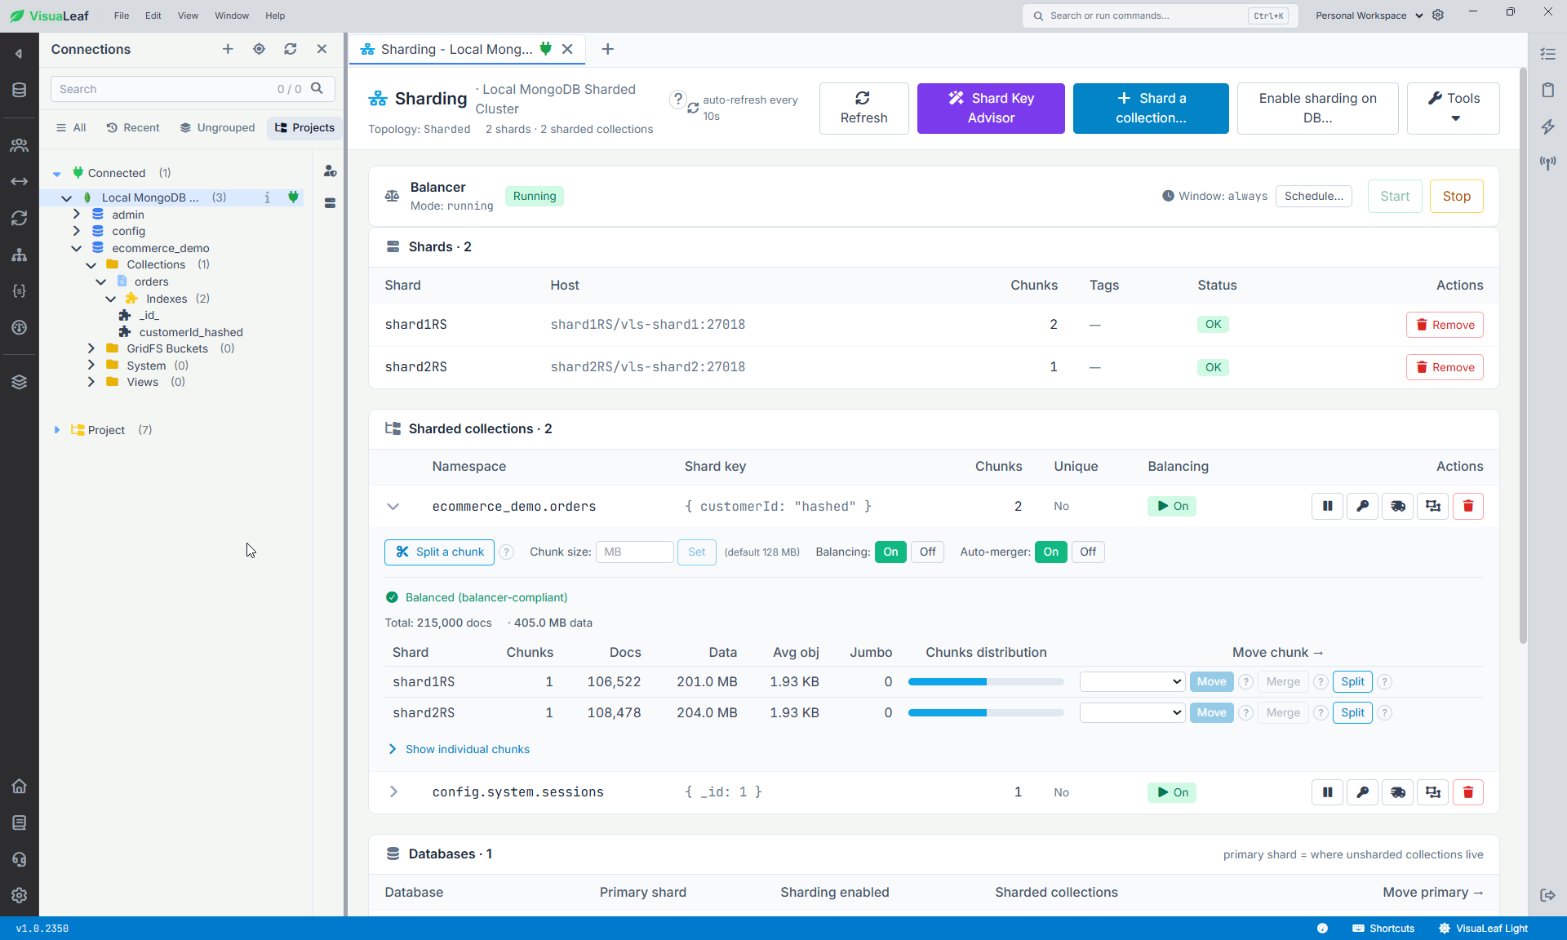Click Enable sharding on DB button
This screenshot has width=1567, height=940.
point(1317,108)
